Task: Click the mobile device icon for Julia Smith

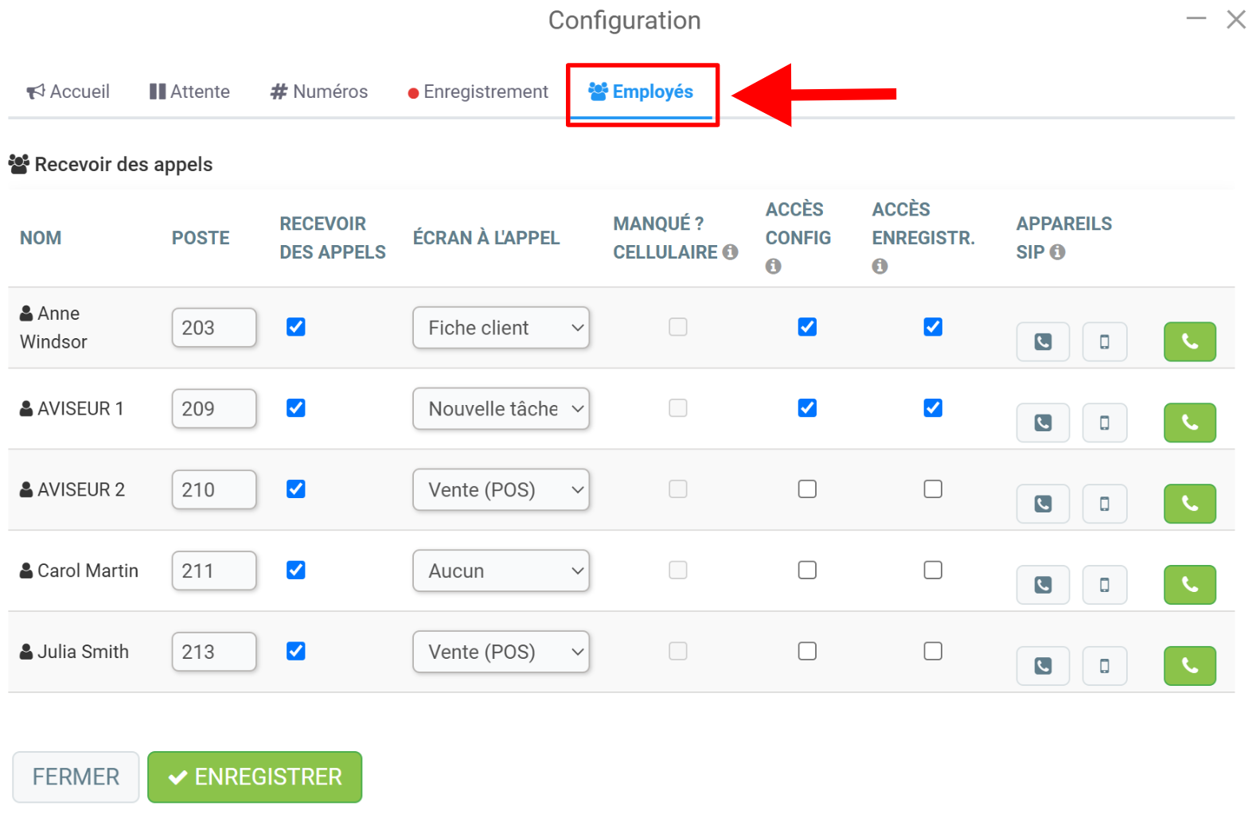Action: click(1104, 667)
